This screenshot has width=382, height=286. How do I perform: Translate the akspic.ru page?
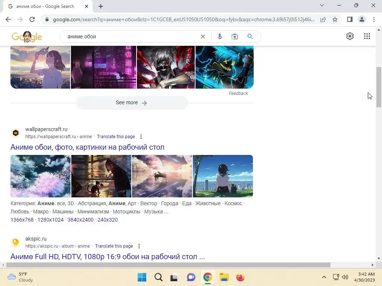tap(114, 246)
